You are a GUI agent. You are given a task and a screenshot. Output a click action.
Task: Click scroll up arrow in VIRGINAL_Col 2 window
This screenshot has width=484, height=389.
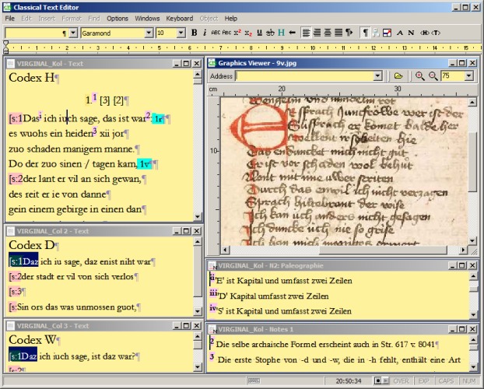point(198,241)
